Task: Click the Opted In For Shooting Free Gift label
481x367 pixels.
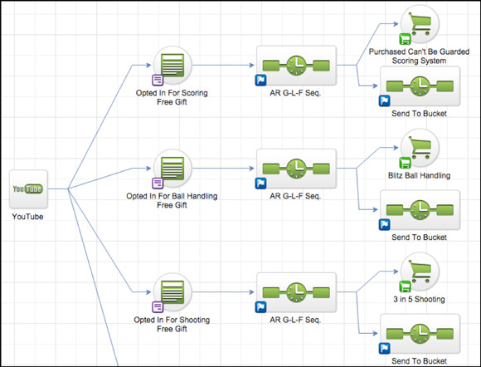Action: point(172,324)
